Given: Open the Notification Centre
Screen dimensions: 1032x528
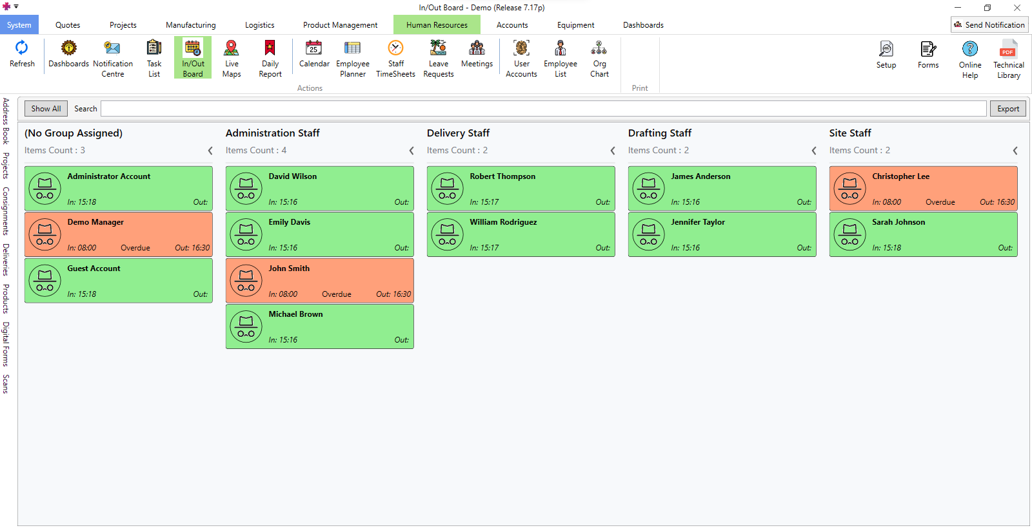Looking at the screenshot, I should (x=113, y=59).
